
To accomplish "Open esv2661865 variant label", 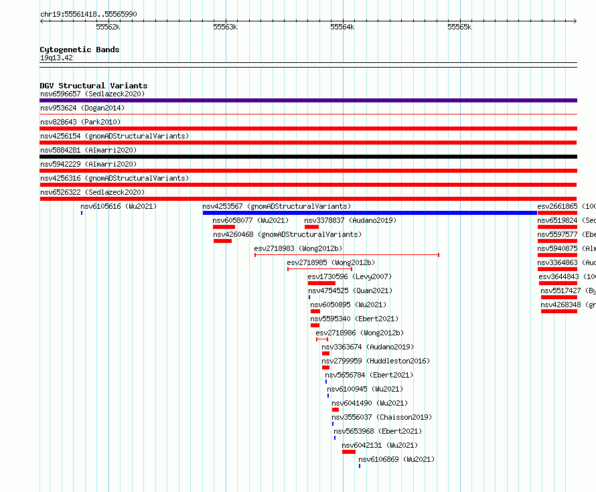I will pos(567,206).
